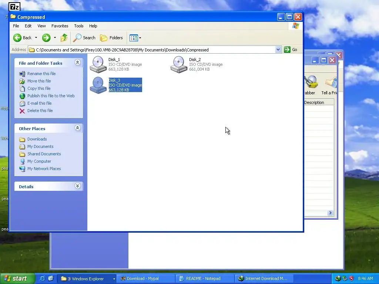Viewport: 379px width, 284px height.
Task: Click the first system tray icon
Action: pos(338,278)
